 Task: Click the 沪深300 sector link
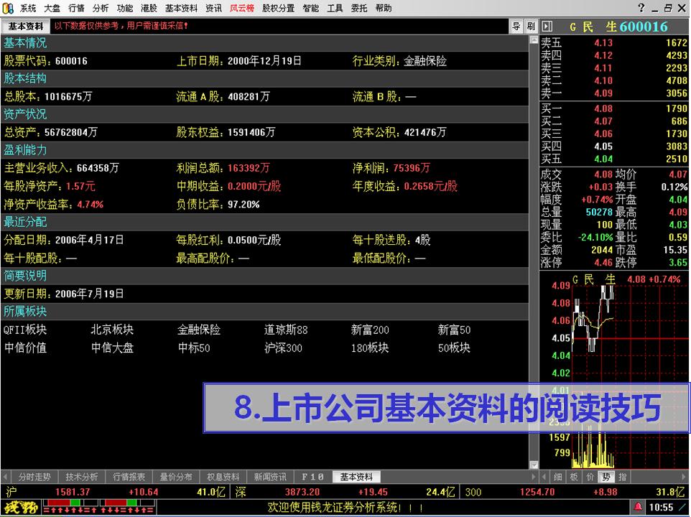(283, 348)
